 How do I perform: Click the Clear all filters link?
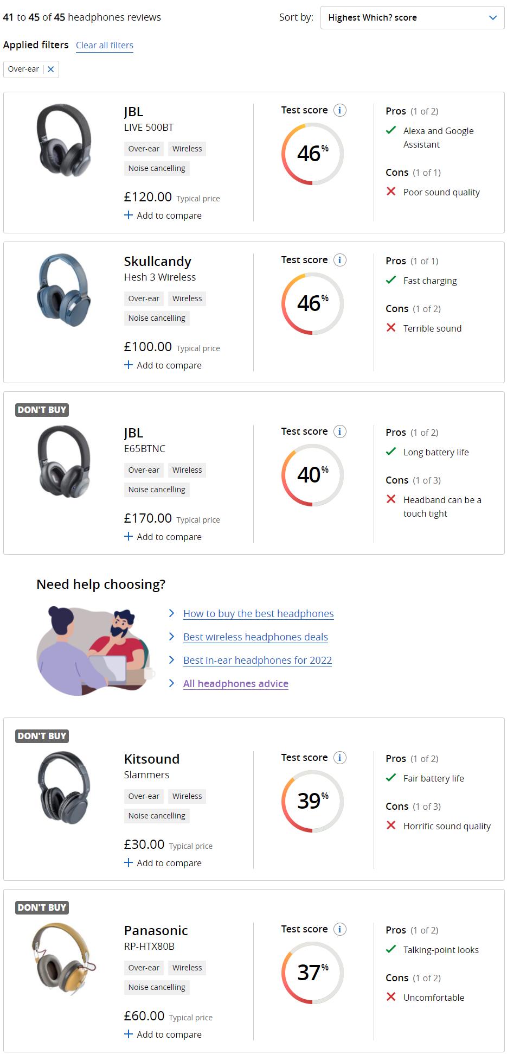click(x=104, y=45)
